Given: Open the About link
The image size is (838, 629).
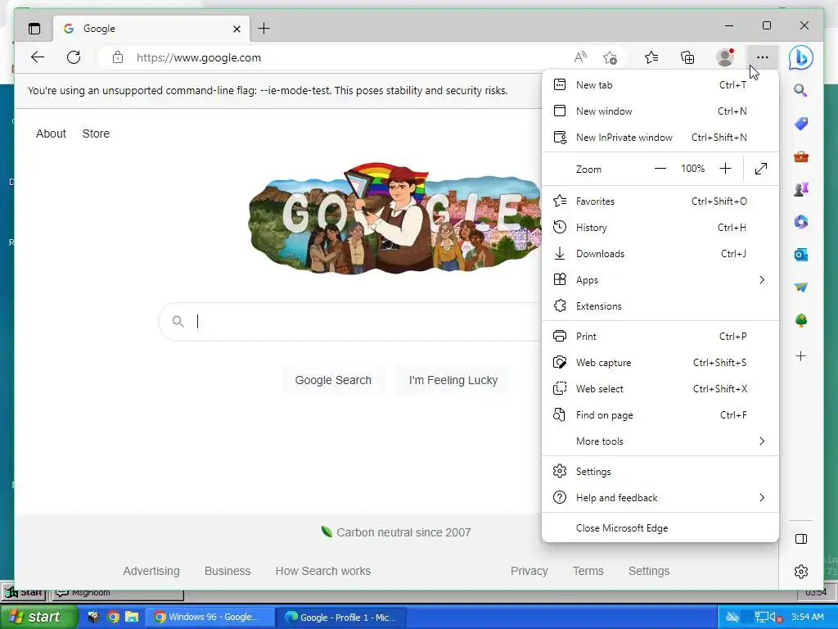Looking at the screenshot, I should (51, 133).
